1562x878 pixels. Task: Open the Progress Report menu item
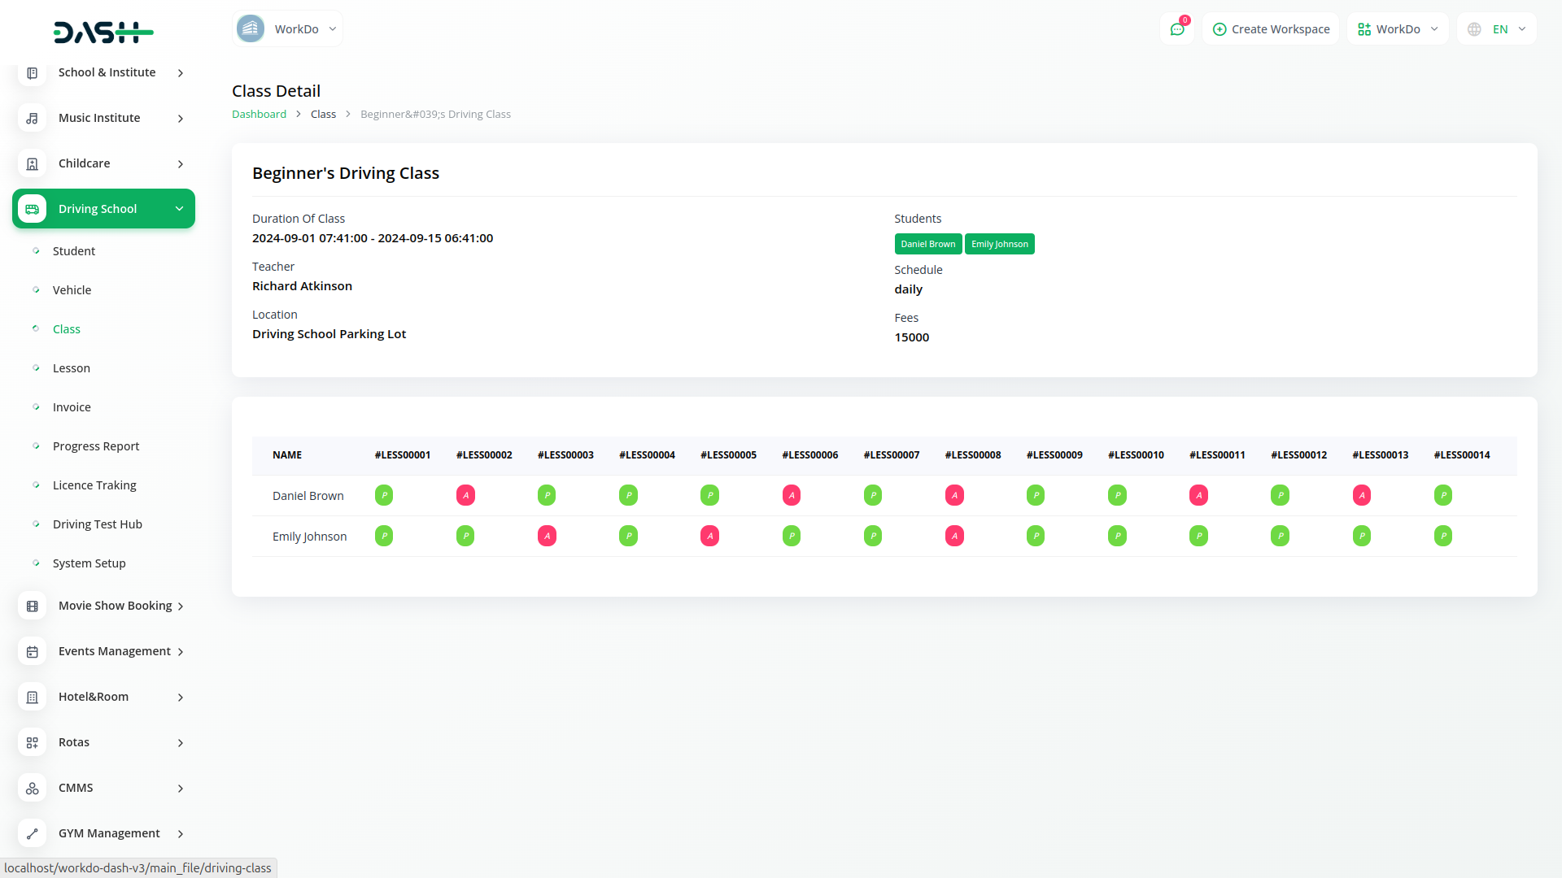pyautogui.click(x=96, y=446)
